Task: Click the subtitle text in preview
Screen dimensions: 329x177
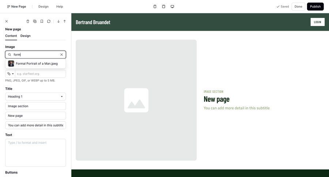Action: click(237, 108)
